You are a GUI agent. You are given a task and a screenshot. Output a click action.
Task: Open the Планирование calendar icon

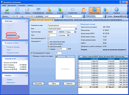(x=38, y=11)
